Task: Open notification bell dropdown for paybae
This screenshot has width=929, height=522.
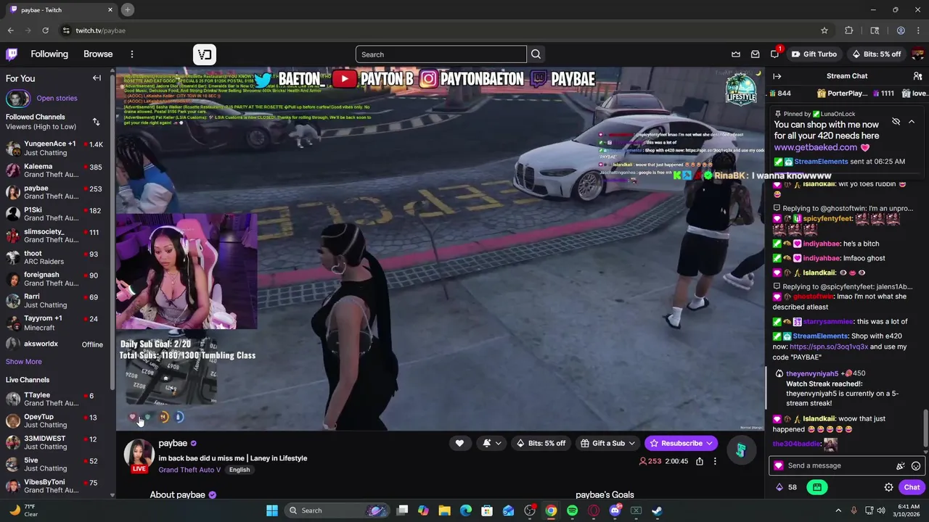Action: [491, 443]
